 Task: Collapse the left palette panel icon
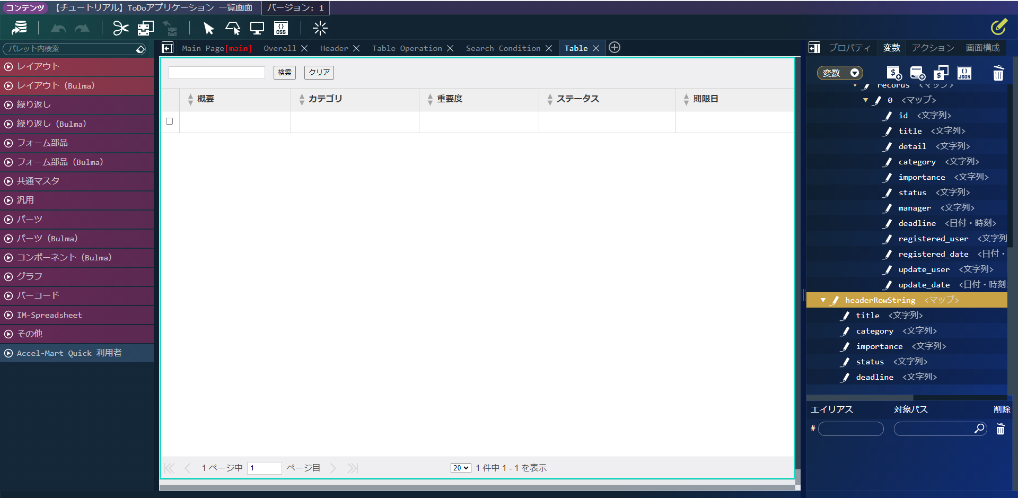click(x=168, y=48)
